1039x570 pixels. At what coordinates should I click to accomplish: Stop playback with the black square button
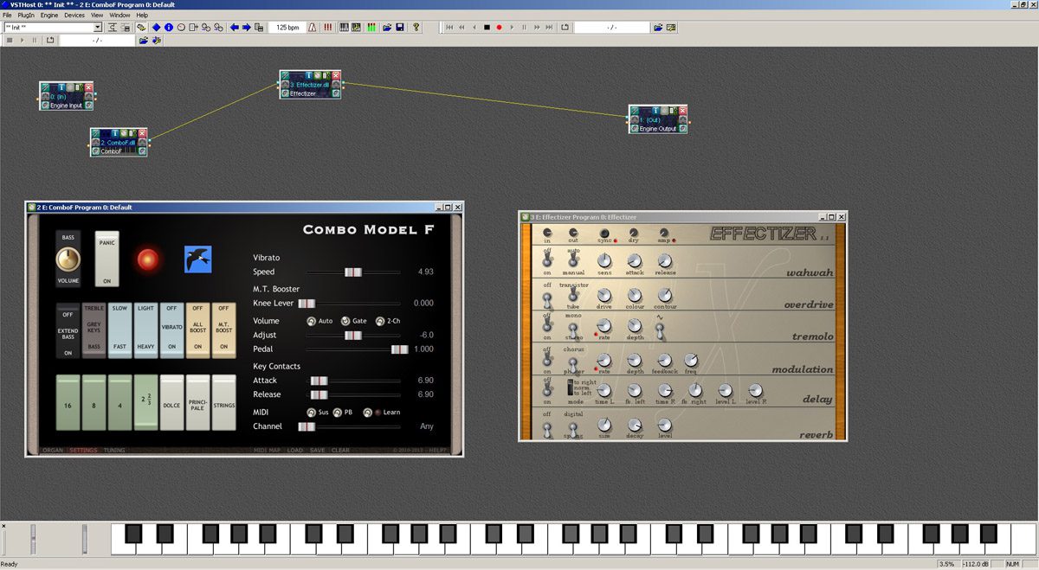(x=487, y=28)
